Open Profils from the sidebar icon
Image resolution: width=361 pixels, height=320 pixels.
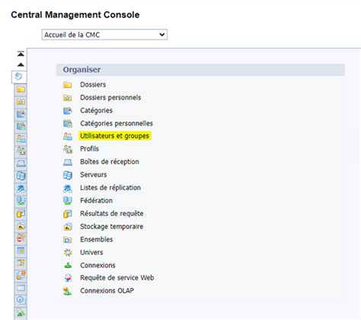point(21,151)
